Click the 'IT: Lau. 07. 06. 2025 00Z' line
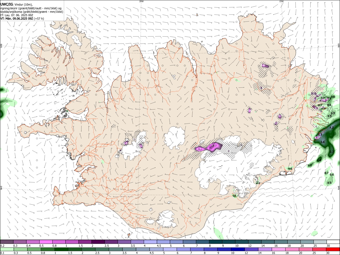Viewport: 340px width, 255px height. click(17, 15)
